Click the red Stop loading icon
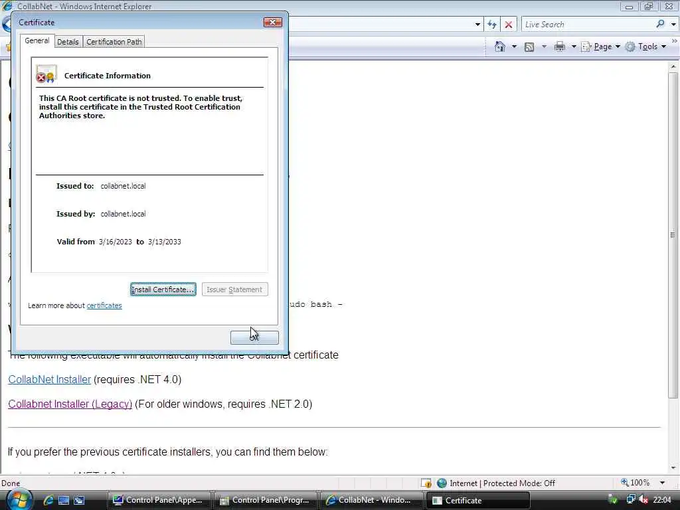 coord(509,25)
